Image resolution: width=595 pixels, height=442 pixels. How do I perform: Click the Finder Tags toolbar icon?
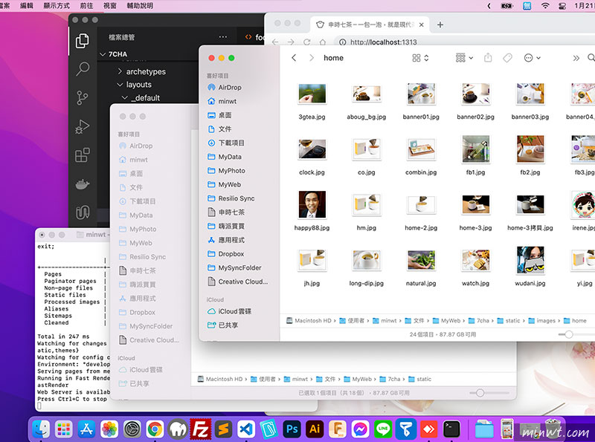507,58
